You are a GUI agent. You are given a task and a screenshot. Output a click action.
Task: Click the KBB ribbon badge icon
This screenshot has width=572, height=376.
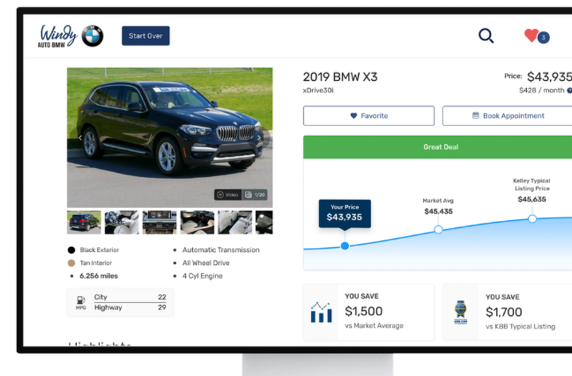click(460, 312)
